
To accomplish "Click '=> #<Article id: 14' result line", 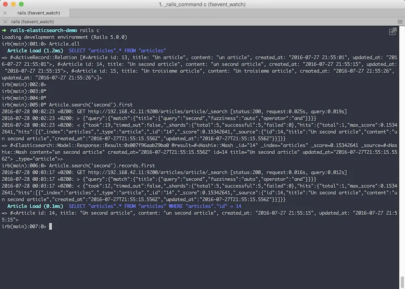I will pyautogui.click(x=199, y=216).
